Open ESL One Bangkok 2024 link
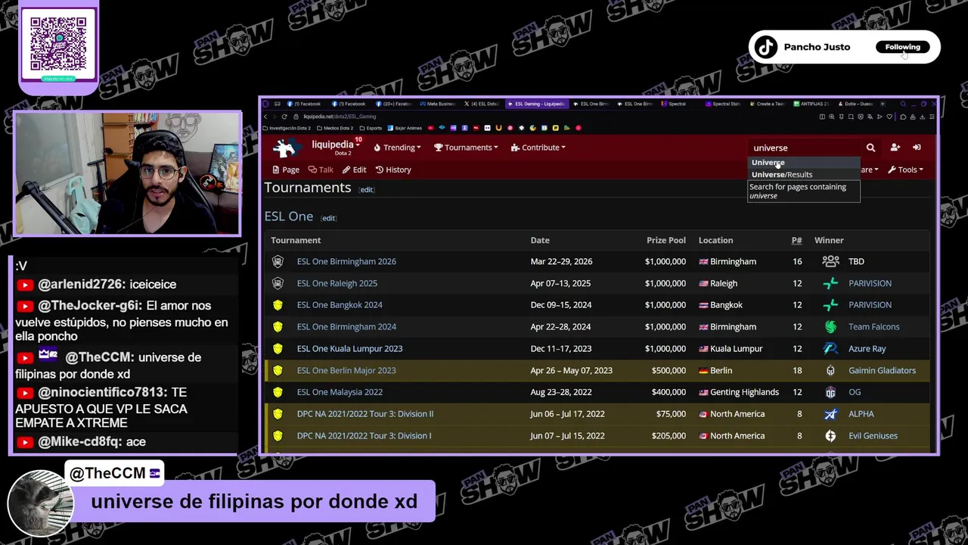968x545 pixels. pos(340,305)
